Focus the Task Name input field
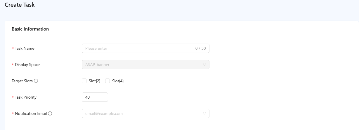This screenshot has height=130, width=359. coord(137,48)
